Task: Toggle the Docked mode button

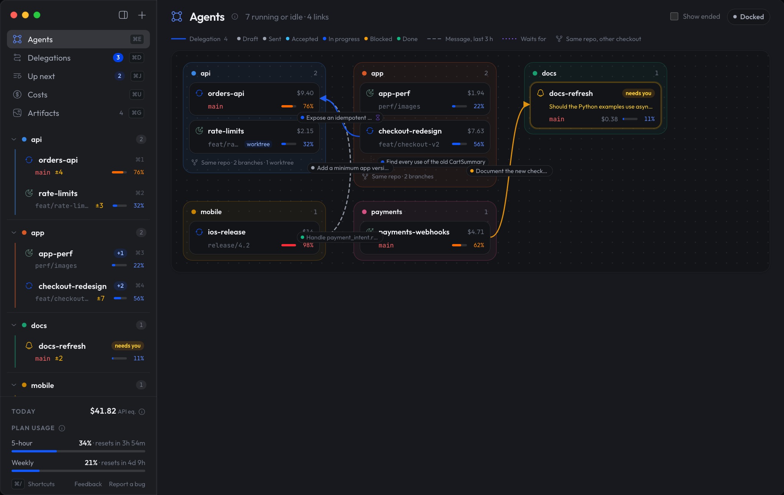Action: tap(748, 17)
